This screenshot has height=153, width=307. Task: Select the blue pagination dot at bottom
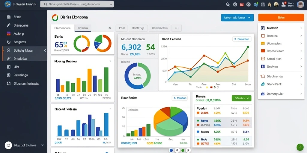171,151
